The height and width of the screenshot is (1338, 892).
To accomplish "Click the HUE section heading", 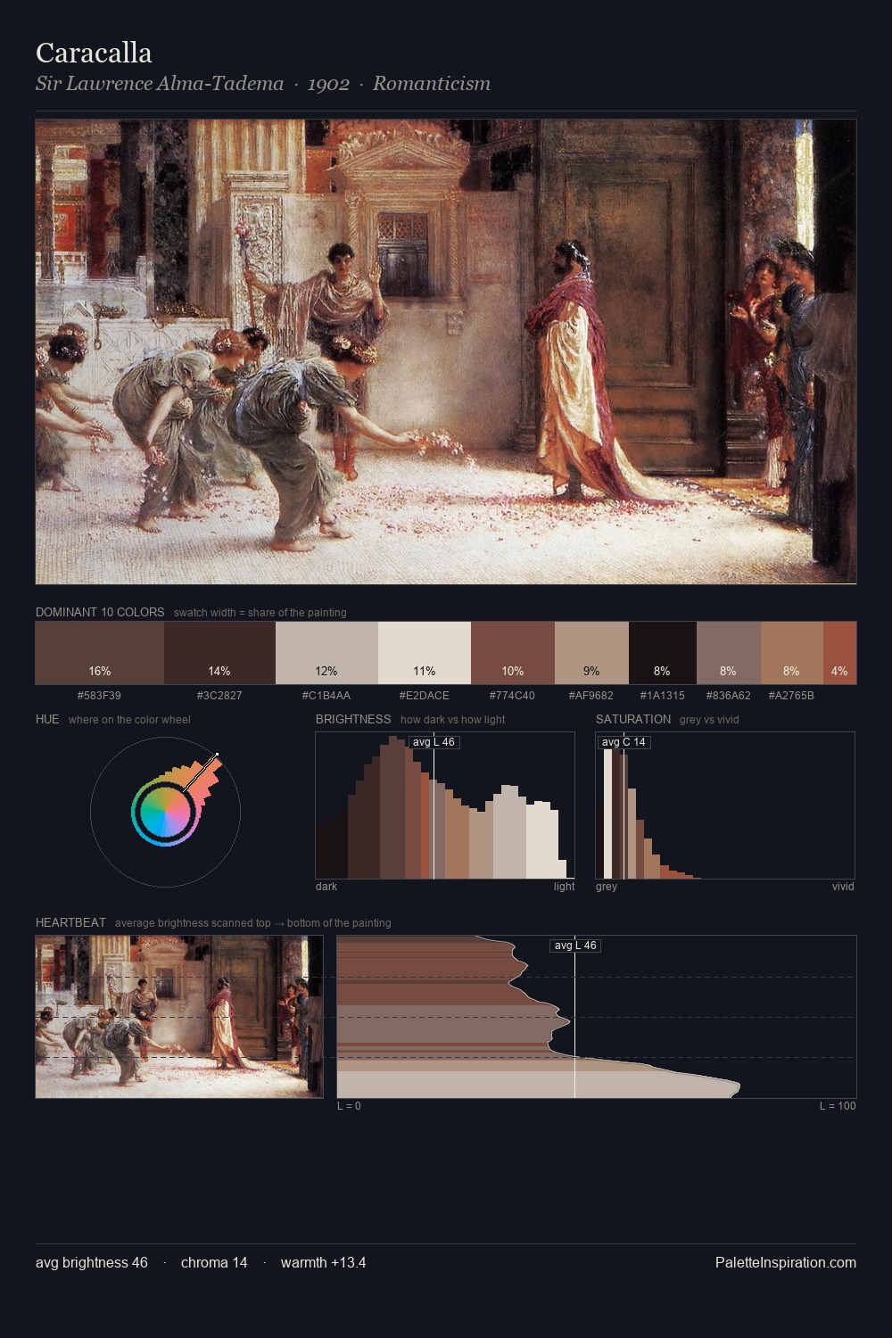I will click(47, 719).
